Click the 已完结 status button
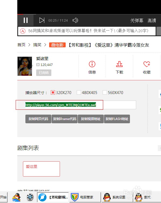 click(x=44, y=73)
